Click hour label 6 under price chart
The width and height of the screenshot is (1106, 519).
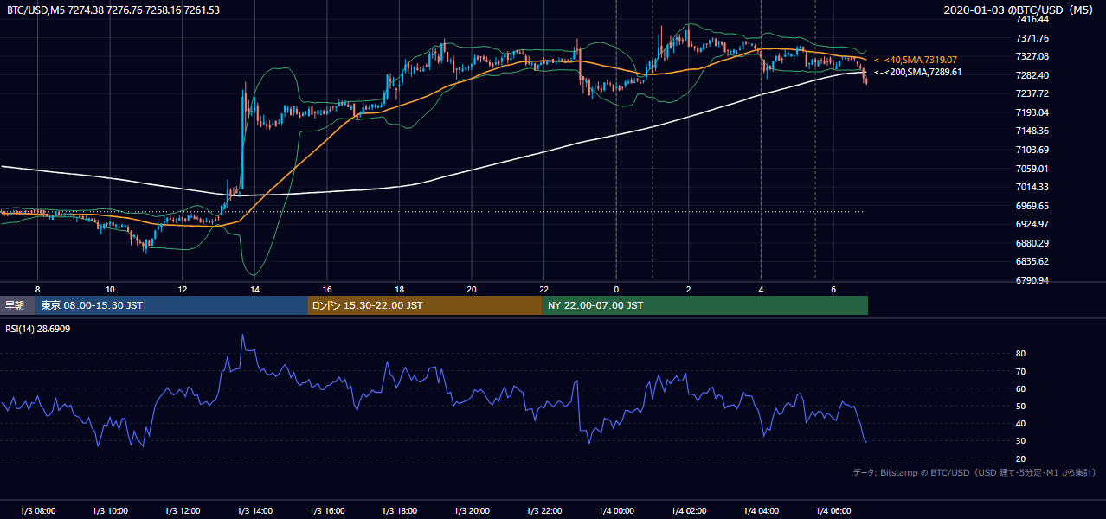[x=833, y=289]
